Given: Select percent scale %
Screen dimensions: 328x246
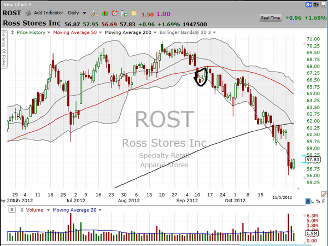Looking at the screenshot, I should 318,201.
